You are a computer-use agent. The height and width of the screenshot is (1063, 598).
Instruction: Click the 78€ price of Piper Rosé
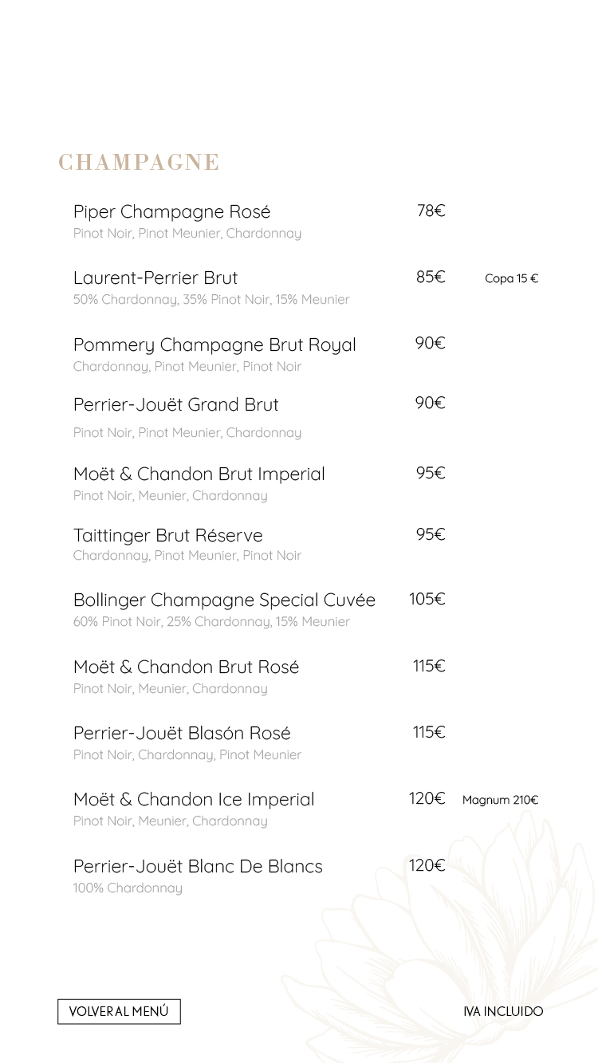(431, 211)
